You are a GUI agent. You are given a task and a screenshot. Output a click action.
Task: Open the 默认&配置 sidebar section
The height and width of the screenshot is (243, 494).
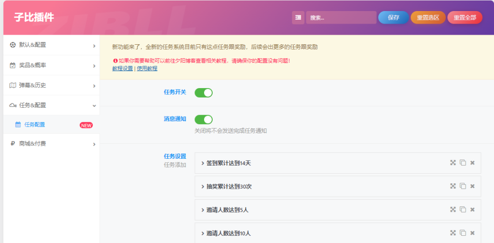pyautogui.click(x=51, y=45)
